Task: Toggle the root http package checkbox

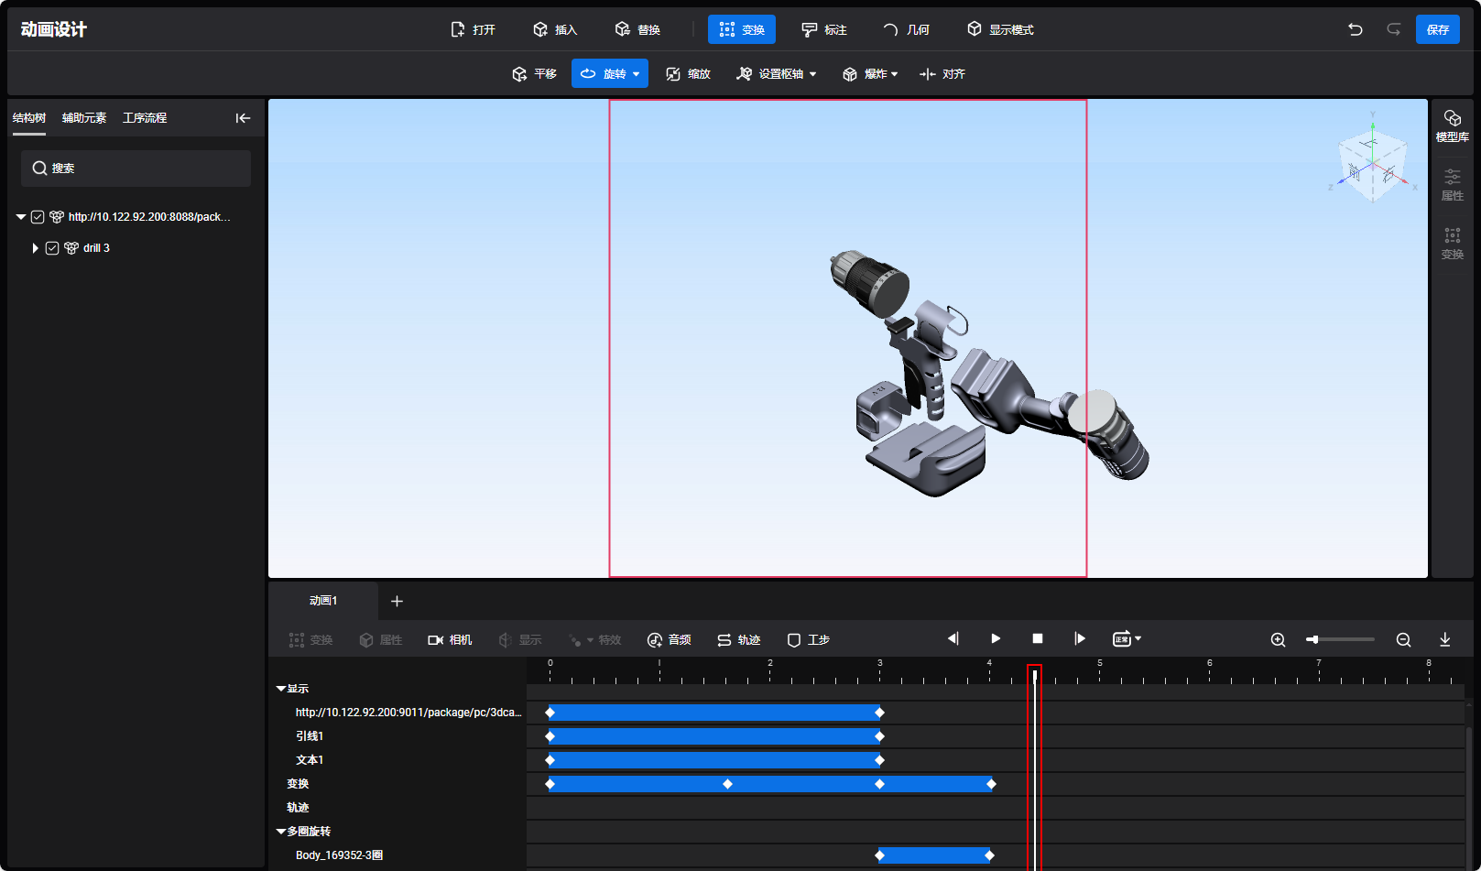Action: (38, 217)
